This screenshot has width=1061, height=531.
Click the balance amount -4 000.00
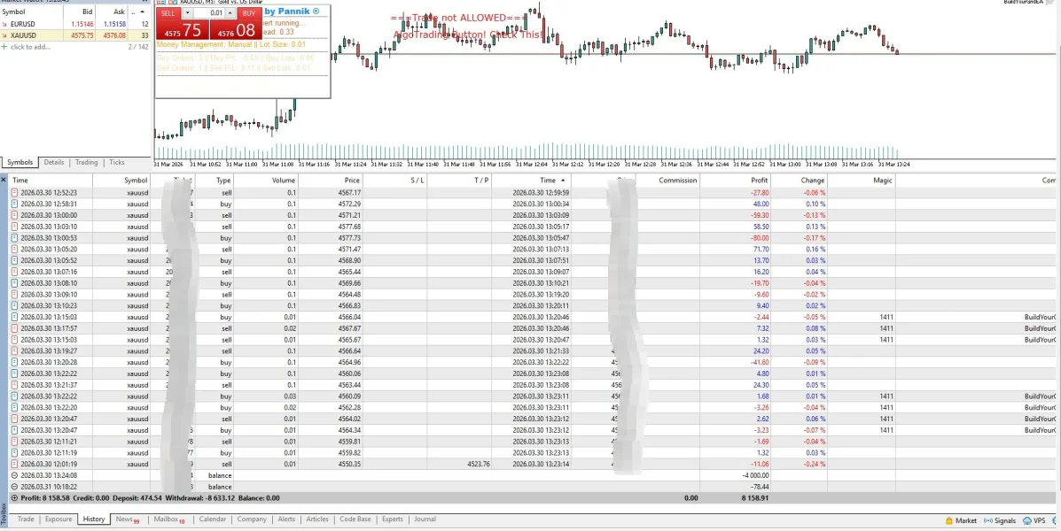click(x=754, y=475)
